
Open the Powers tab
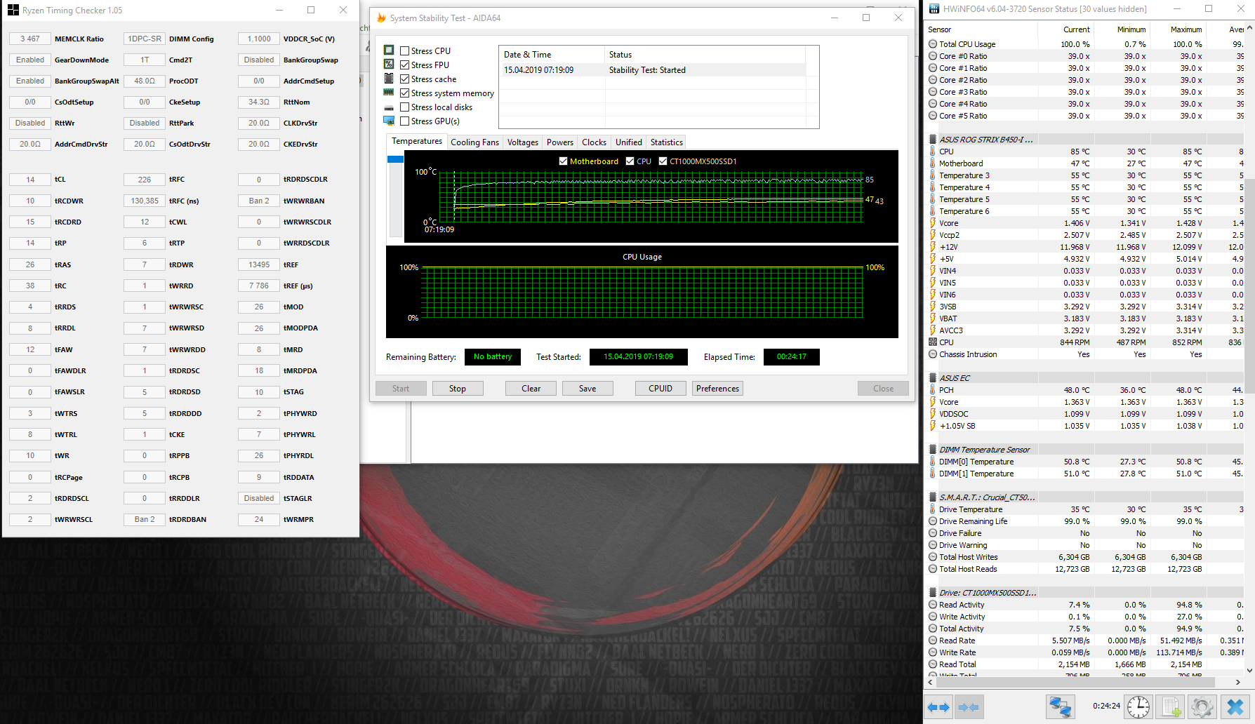point(560,142)
